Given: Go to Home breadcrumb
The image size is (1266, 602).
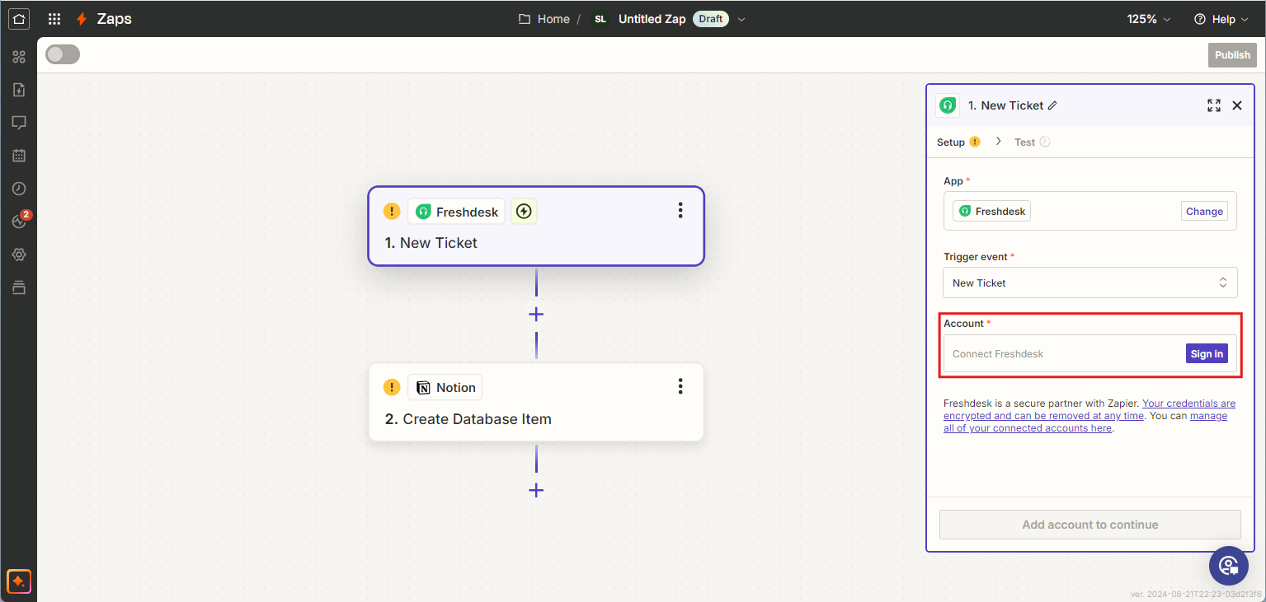Looking at the screenshot, I should point(553,19).
